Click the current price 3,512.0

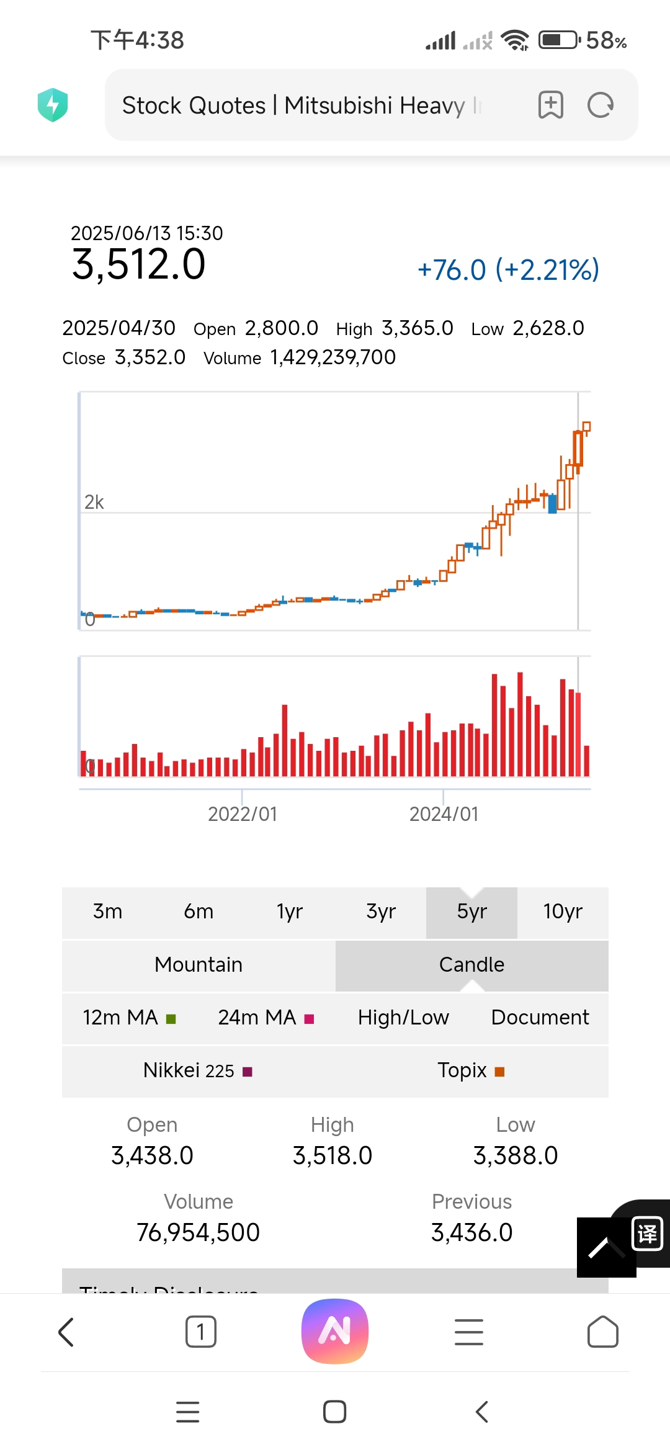point(138,264)
